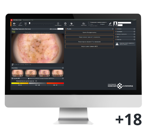147x130 pixels.
Task: Click the zoom slider handle in toolbar
Action: tap(30, 23)
